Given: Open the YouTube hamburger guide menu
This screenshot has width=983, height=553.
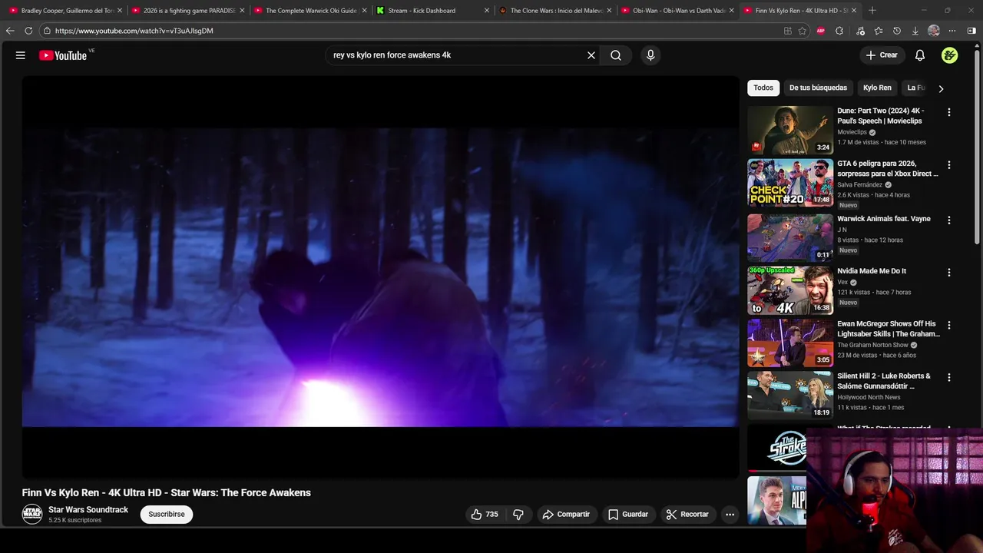Looking at the screenshot, I should click(21, 55).
